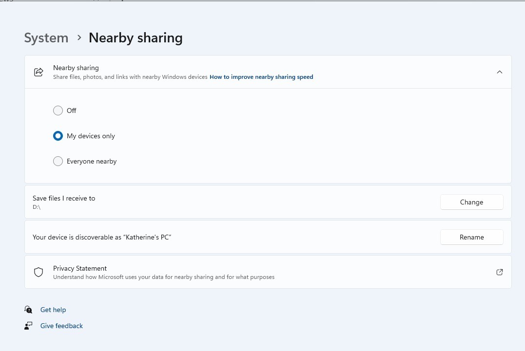Viewport: 525px width, 351px height.
Task: Click Rename to change device name
Action: click(x=471, y=237)
